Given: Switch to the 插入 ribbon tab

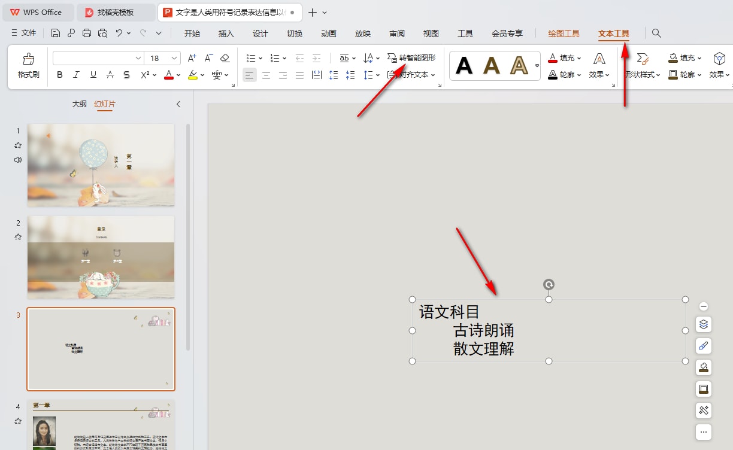Looking at the screenshot, I should click(226, 34).
